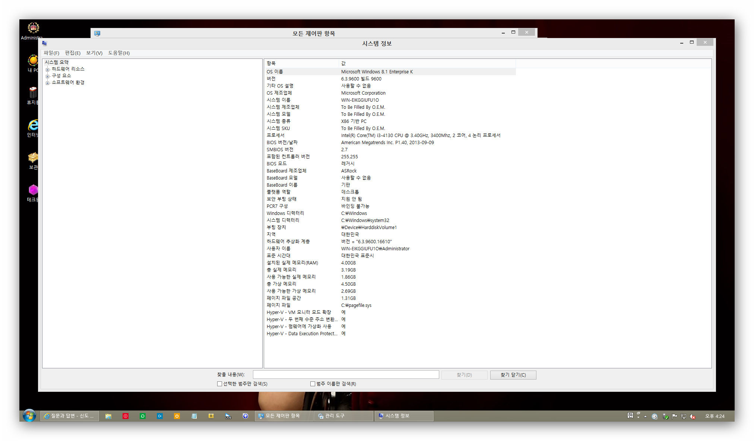Maximize the 시스템 정보 window
The height and width of the screenshot is (441, 754).
tap(692, 42)
